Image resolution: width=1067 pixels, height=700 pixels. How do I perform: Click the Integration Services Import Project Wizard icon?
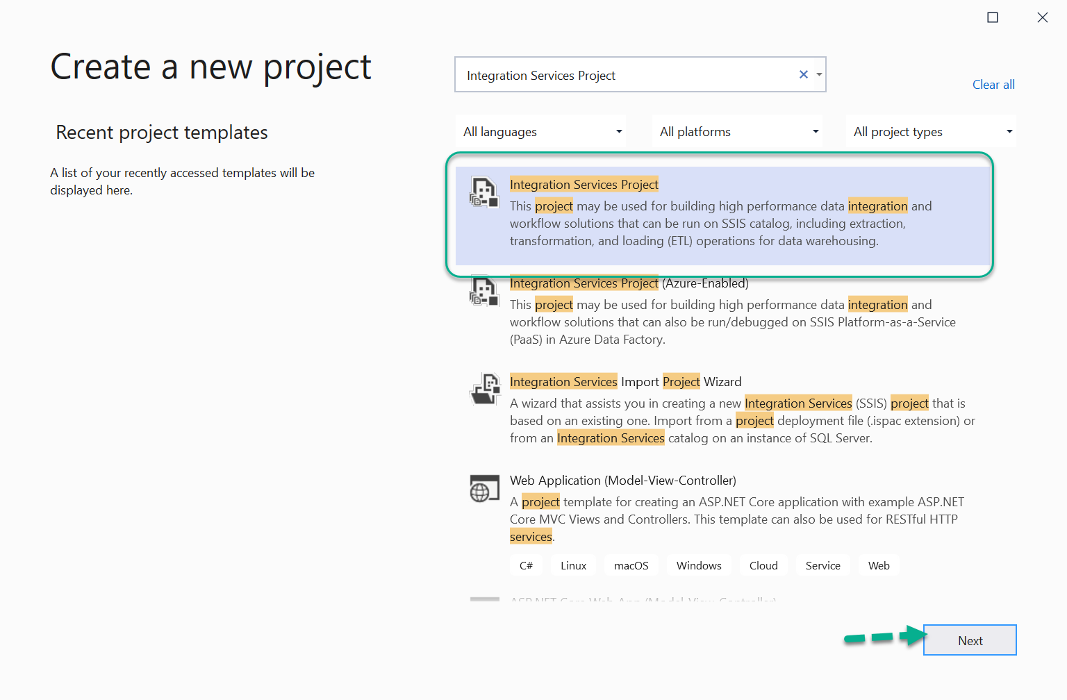tap(484, 389)
